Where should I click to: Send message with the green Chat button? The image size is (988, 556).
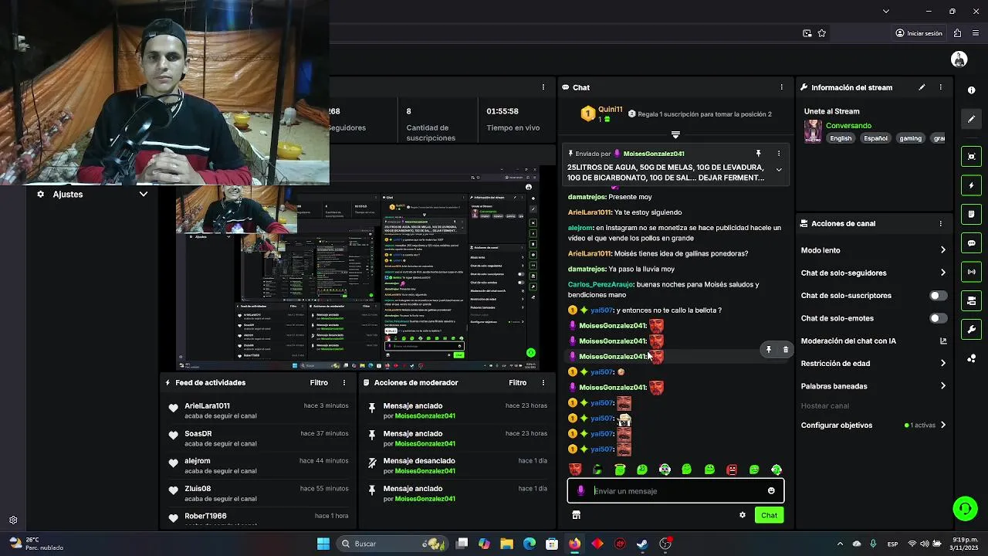[x=769, y=515]
